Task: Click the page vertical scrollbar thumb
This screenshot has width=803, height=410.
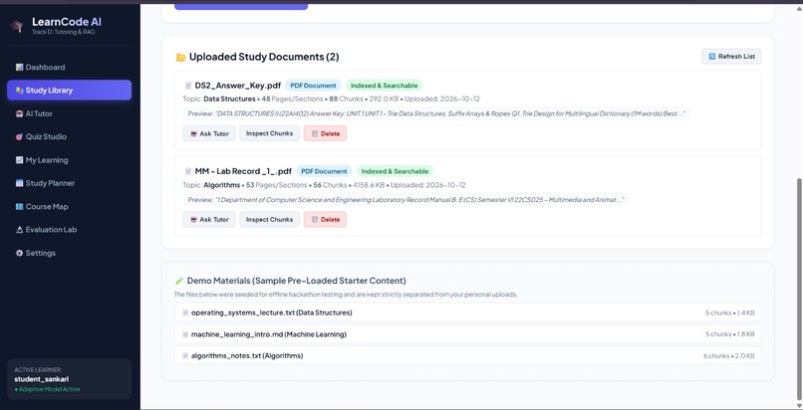Action: coord(799,289)
